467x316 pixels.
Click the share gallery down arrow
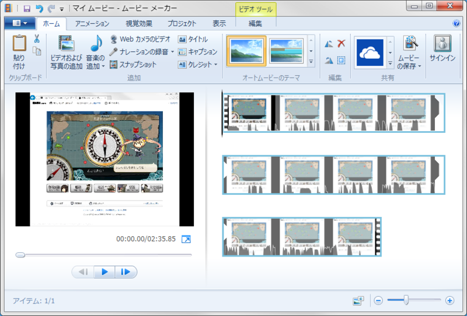pos(390,52)
